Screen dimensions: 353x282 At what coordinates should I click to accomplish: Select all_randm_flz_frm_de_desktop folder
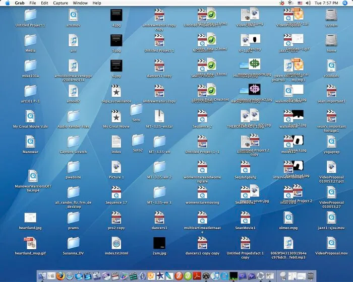point(74,192)
